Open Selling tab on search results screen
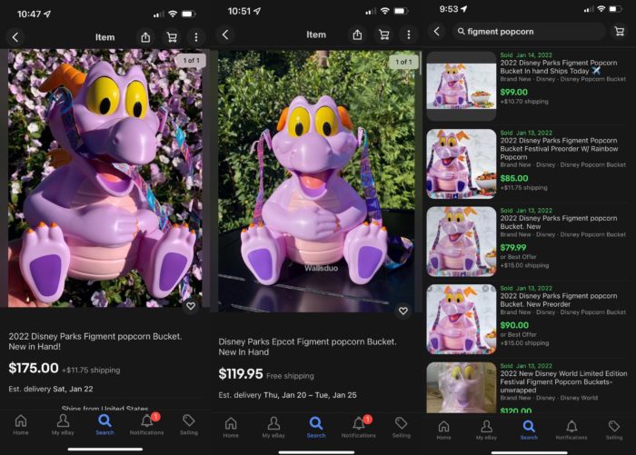Screen dimensions: 636x455 [x=614, y=430]
